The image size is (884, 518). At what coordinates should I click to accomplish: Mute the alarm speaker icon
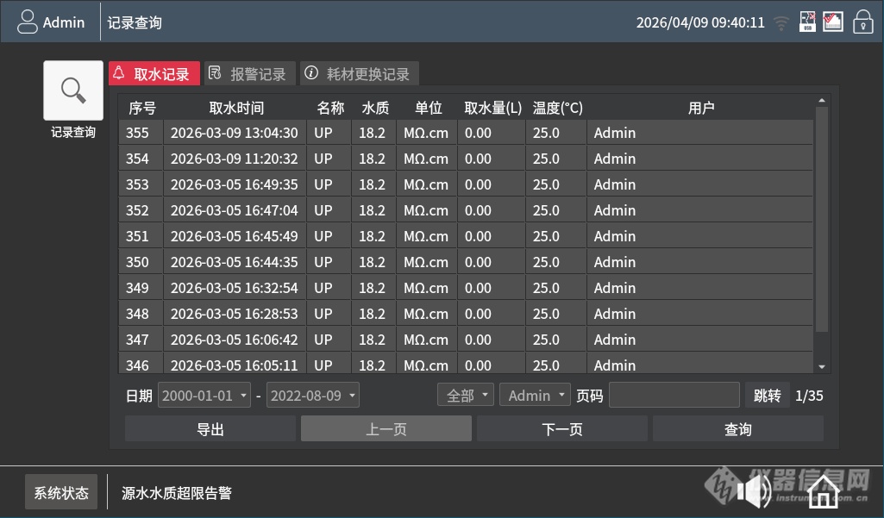tap(755, 490)
